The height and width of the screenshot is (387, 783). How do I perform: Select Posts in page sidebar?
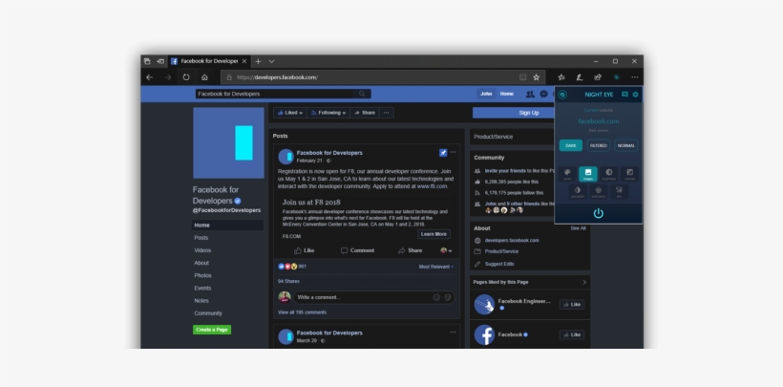(x=201, y=238)
